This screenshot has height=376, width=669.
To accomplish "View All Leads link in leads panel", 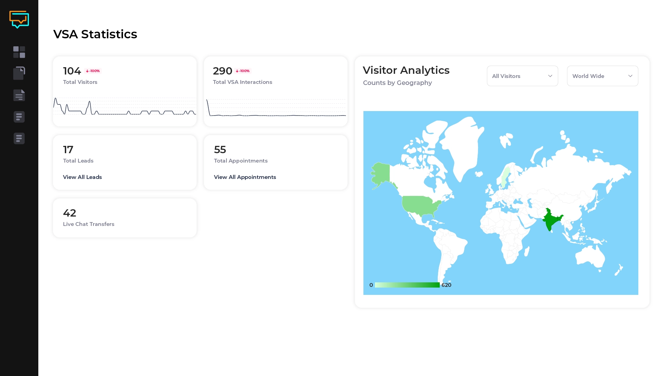I will pos(82,177).
